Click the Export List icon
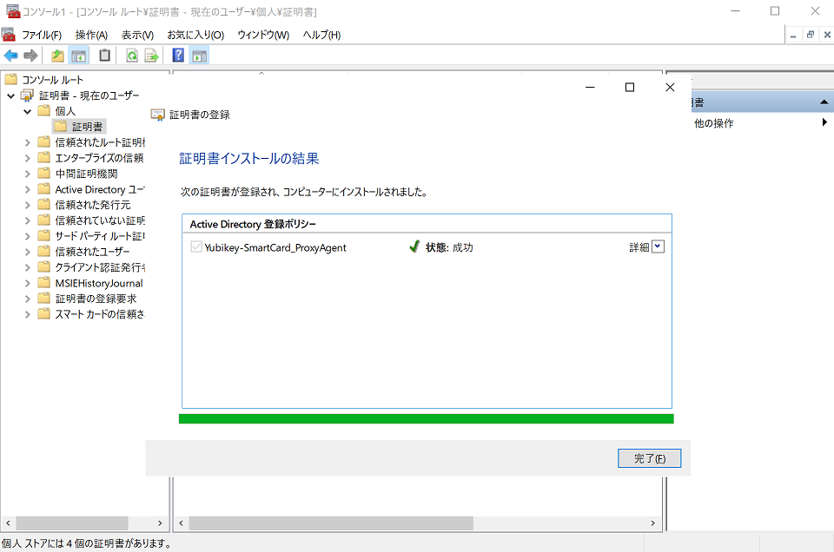 [152, 56]
